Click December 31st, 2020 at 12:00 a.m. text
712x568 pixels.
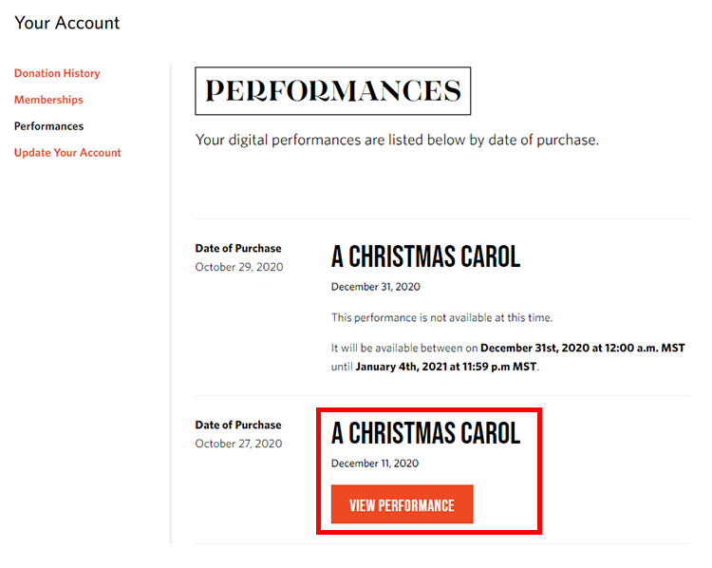[583, 348]
